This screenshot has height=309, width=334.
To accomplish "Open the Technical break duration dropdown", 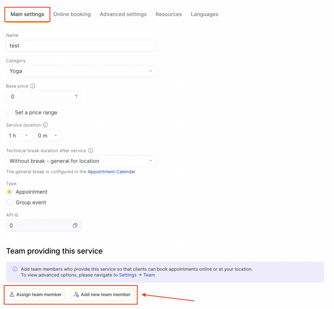I will click(x=82, y=161).
